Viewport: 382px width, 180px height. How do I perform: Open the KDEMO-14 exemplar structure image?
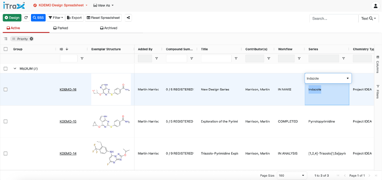[111, 153]
